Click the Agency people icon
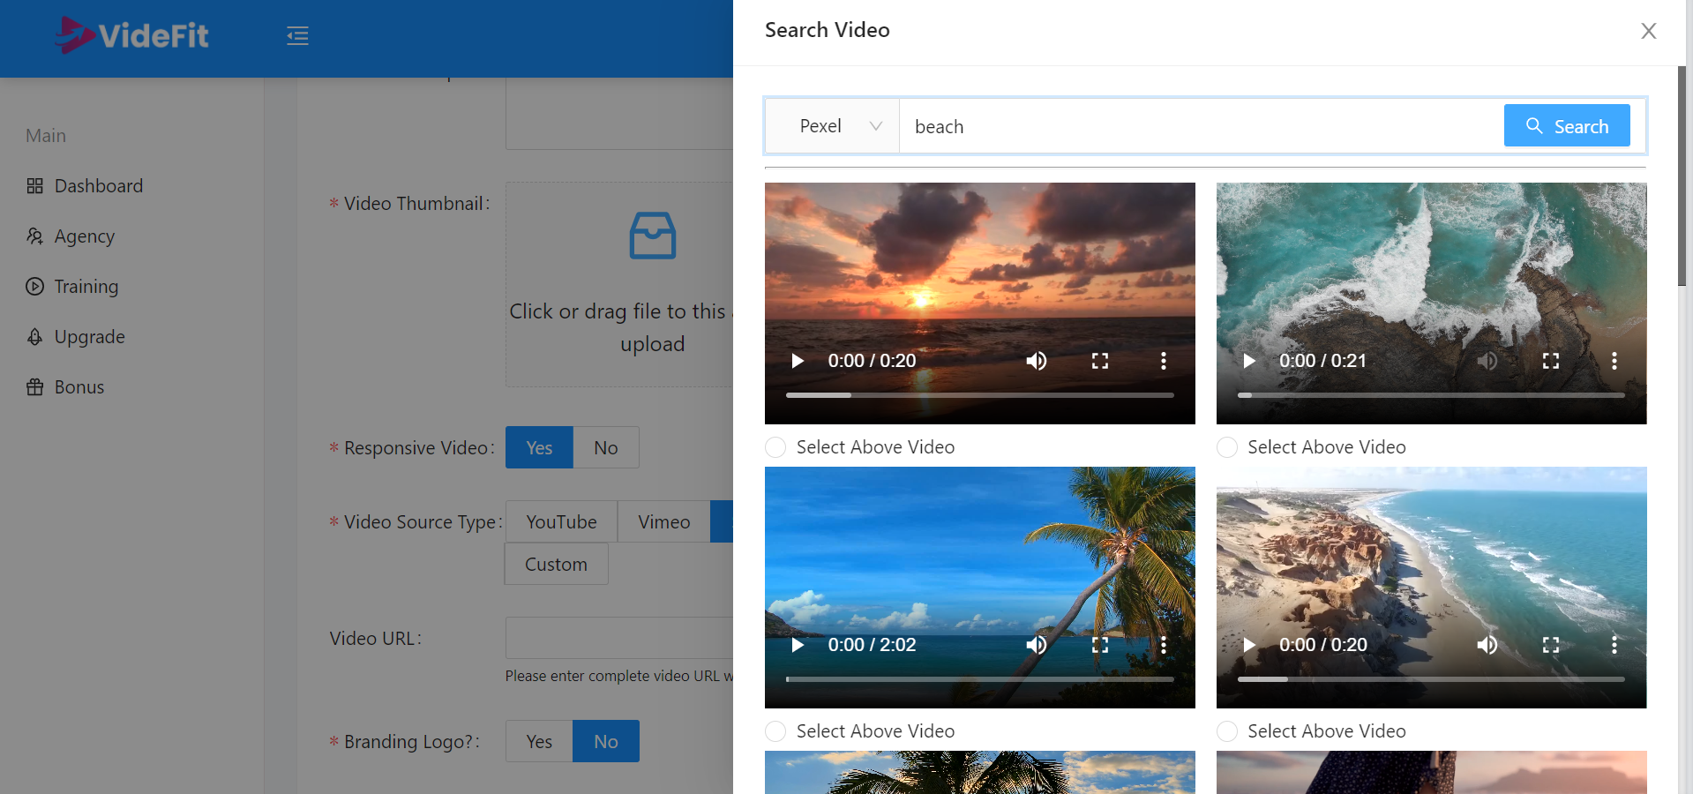Viewport: 1693px width, 794px height. point(35,236)
